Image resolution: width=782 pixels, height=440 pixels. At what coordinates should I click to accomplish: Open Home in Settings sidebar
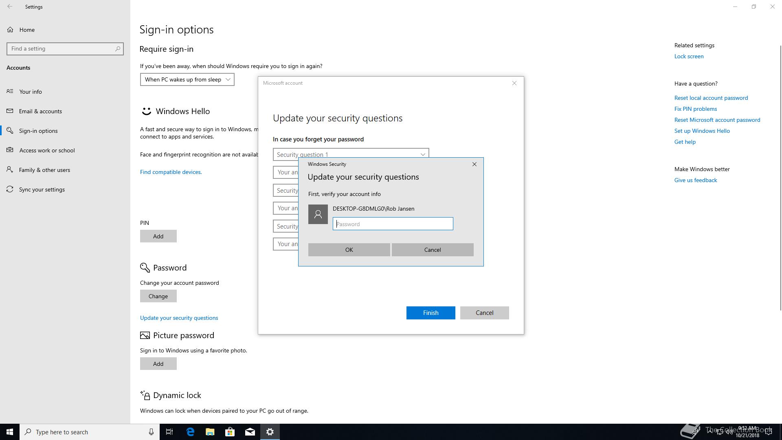(x=65, y=30)
